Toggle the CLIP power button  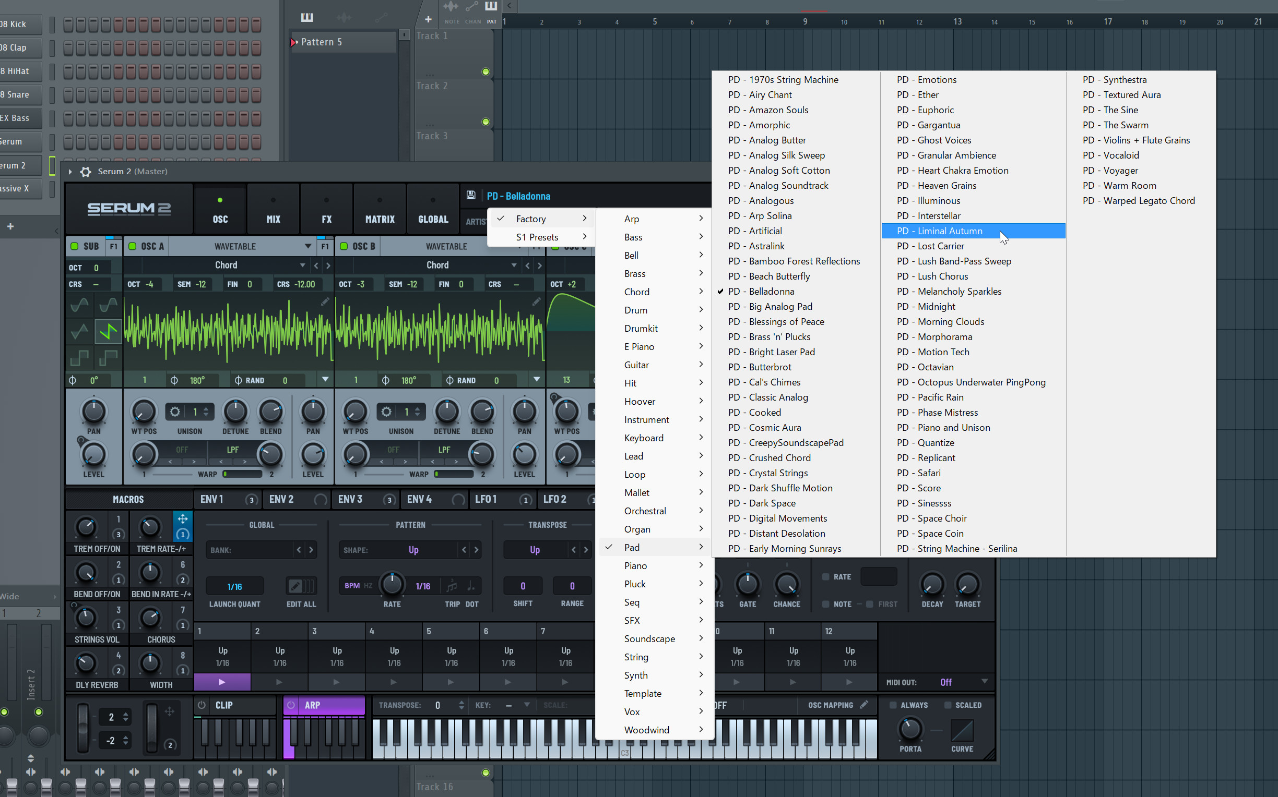point(202,705)
